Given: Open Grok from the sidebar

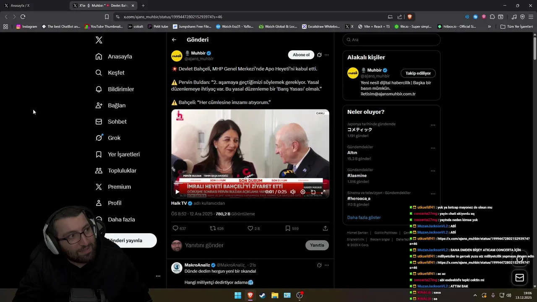Looking at the screenshot, I should [x=108, y=138].
